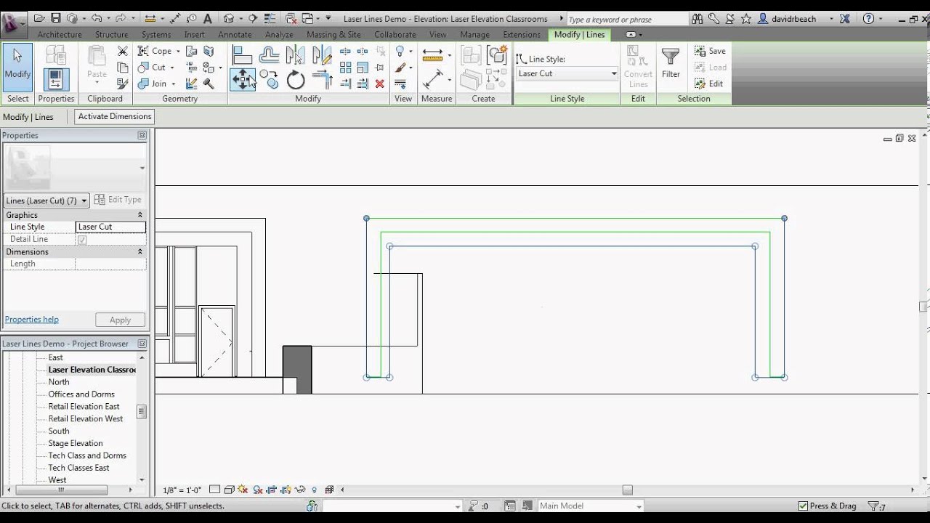Toggle Reveal Hidden Elements light bulb in view bar

click(x=314, y=490)
